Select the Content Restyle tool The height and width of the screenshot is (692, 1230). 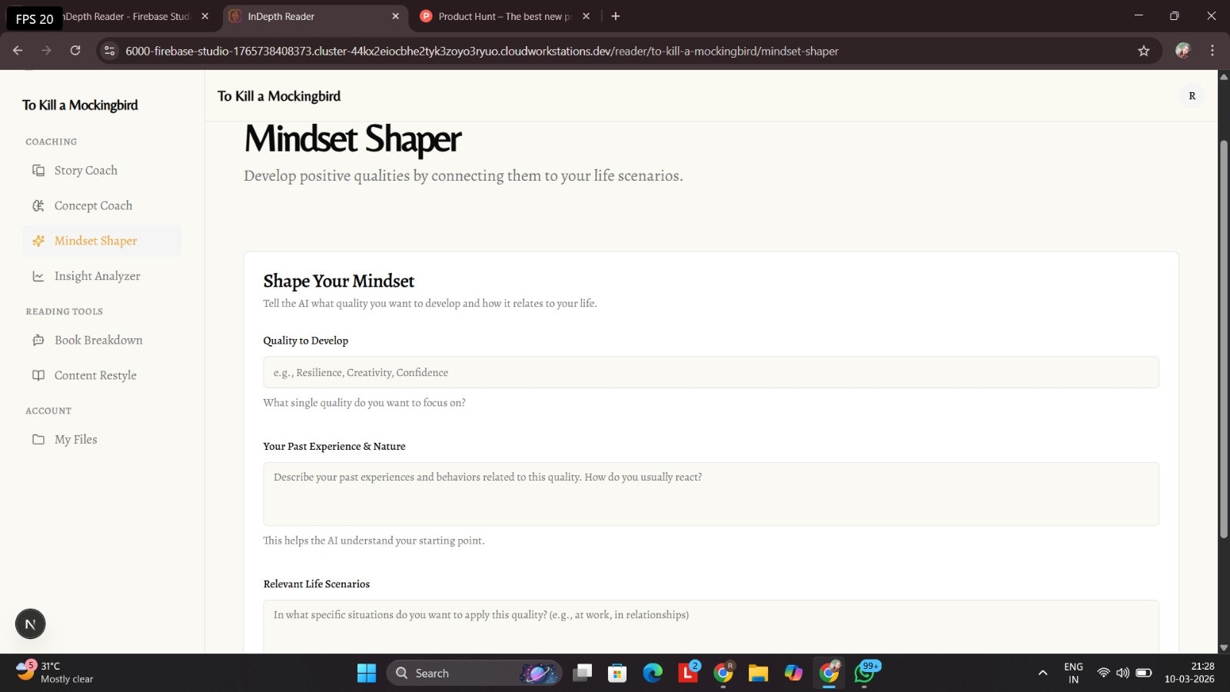(x=95, y=374)
